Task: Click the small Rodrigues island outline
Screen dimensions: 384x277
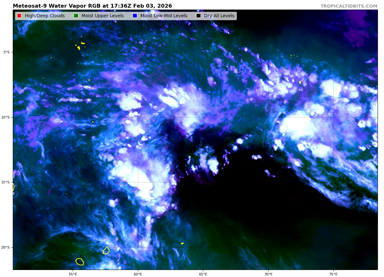Action: [x=182, y=243]
